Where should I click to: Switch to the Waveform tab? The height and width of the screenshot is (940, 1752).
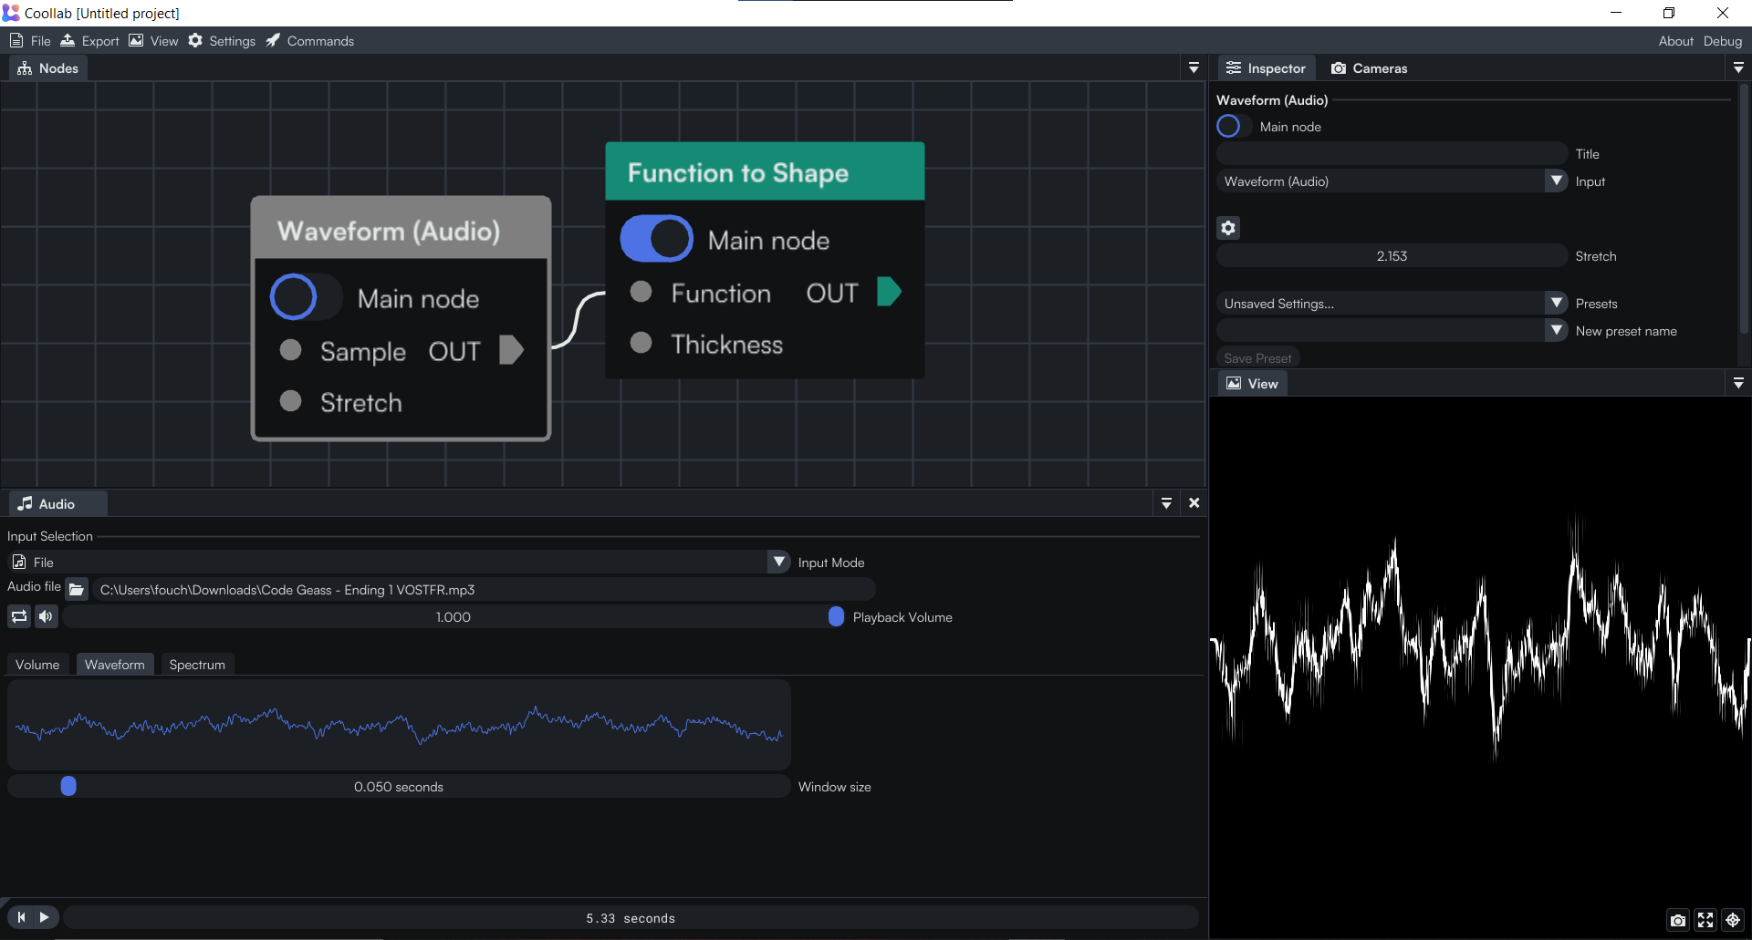[115, 665]
